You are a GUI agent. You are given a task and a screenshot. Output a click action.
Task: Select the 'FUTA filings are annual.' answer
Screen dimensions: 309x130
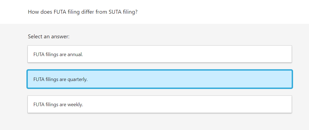point(160,54)
